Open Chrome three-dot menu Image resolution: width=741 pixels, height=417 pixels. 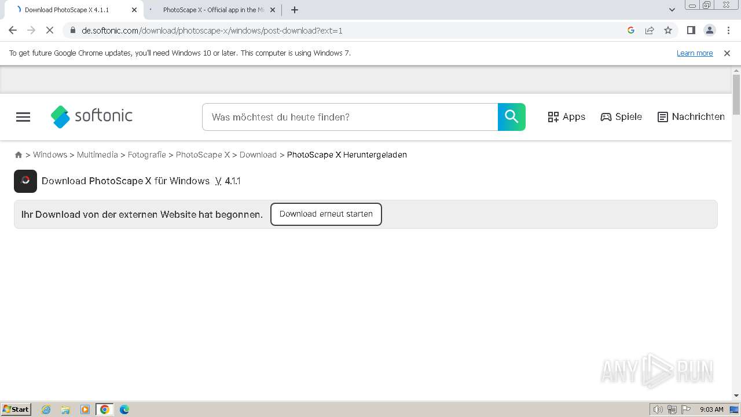pos(728,31)
